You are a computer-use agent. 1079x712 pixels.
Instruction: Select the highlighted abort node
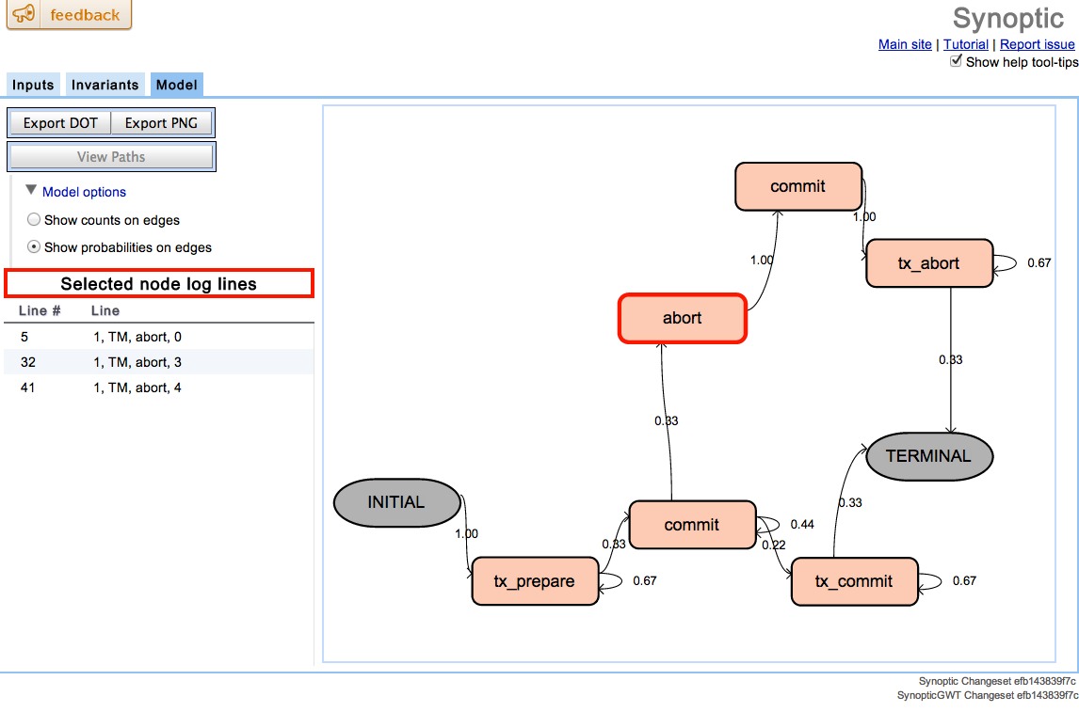point(682,318)
